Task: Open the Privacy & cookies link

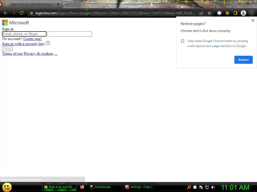Action: tap(38, 53)
